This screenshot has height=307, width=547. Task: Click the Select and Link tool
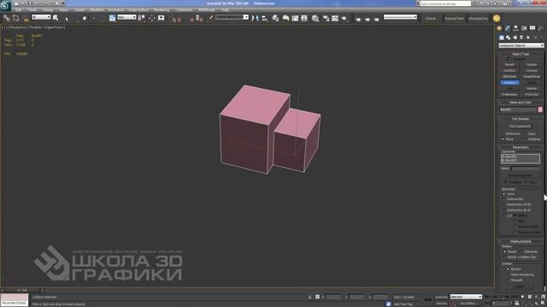pos(6,18)
